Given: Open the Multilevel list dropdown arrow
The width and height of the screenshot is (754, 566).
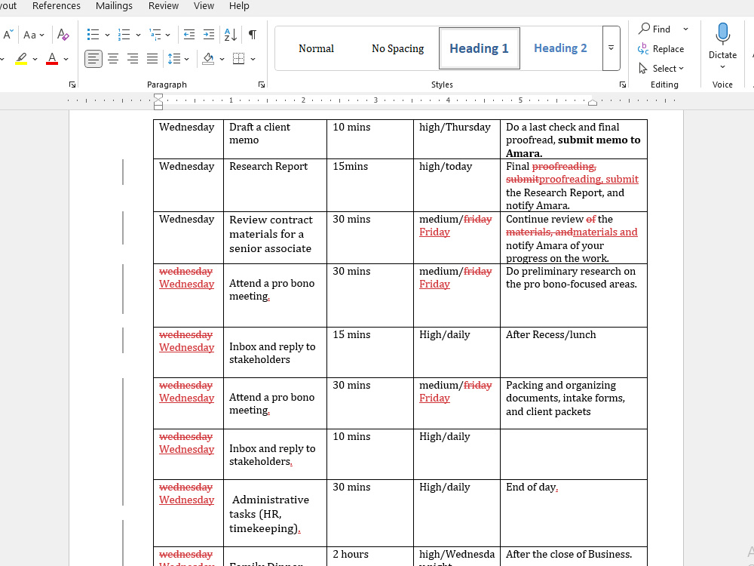Looking at the screenshot, I should [x=168, y=35].
